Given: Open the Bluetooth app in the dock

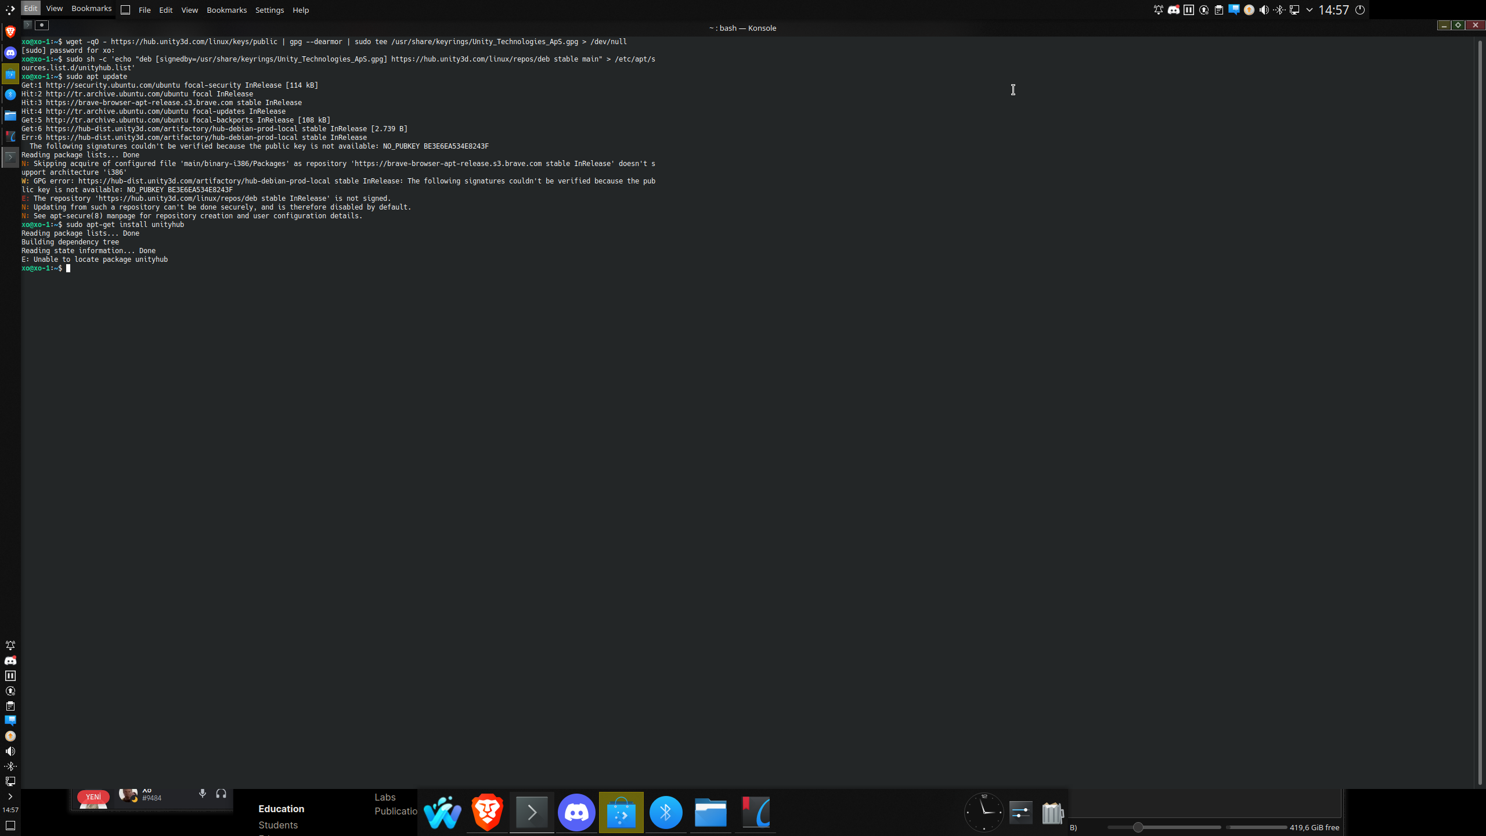Looking at the screenshot, I should click(666, 812).
